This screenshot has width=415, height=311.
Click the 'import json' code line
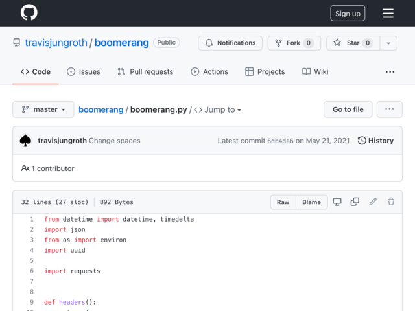tap(65, 229)
